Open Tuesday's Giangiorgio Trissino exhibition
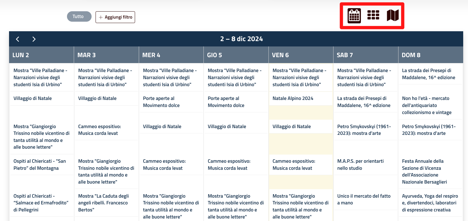This screenshot has width=468, height=221. pos(106,171)
